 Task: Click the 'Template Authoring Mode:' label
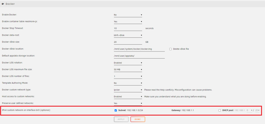[x=15, y=83]
